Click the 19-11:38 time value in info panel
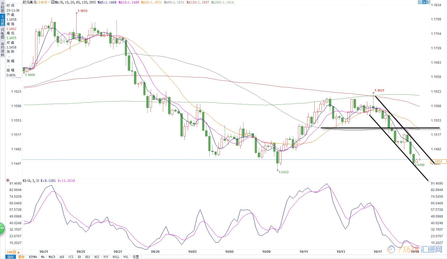Screen dimensions: 447x259 (13, 10)
